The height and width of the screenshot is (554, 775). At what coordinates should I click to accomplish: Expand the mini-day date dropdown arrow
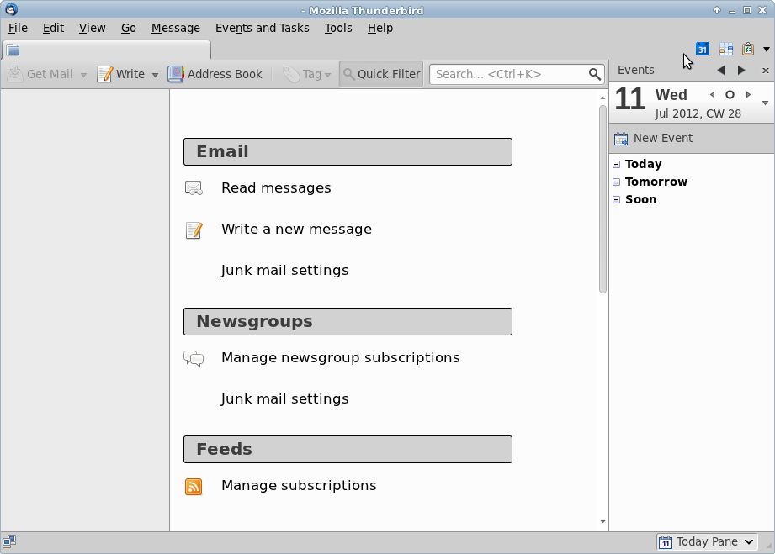(x=765, y=103)
